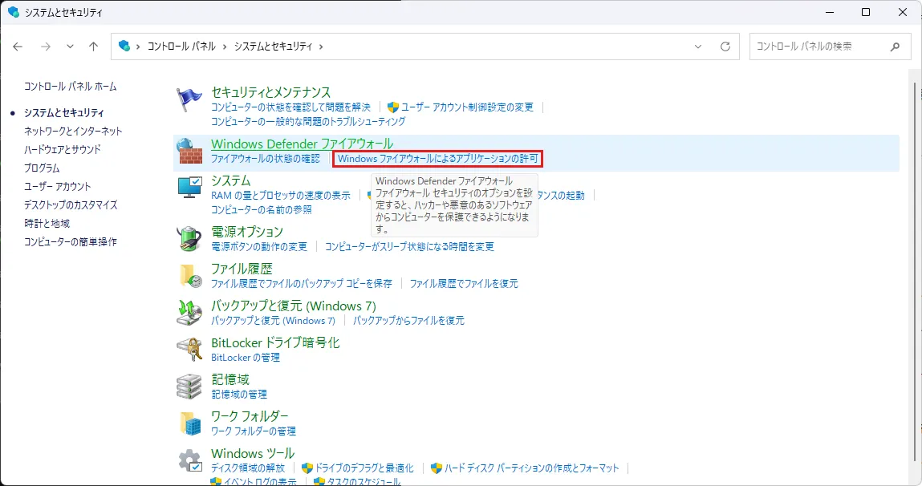
Task: Open Windows Defender ファイアウォール heading
Action: pyautogui.click(x=303, y=144)
